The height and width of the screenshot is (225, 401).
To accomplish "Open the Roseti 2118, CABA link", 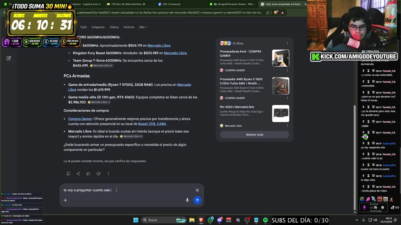I will 152,124.
